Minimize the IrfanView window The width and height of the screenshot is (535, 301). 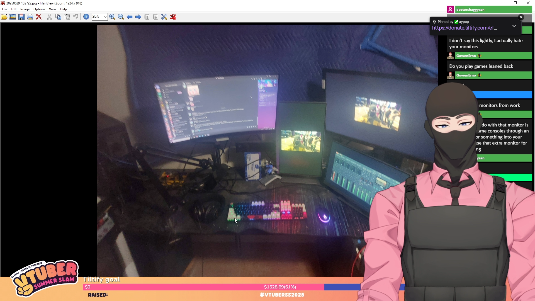click(503, 3)
